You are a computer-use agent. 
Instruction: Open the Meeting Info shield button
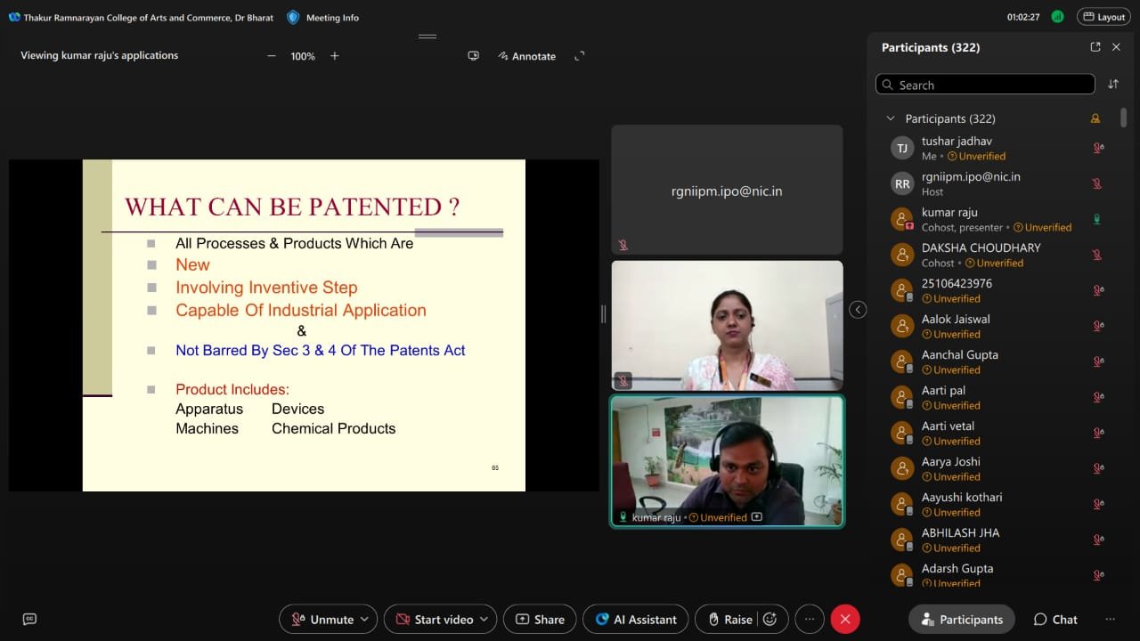(x=323, y=17)
